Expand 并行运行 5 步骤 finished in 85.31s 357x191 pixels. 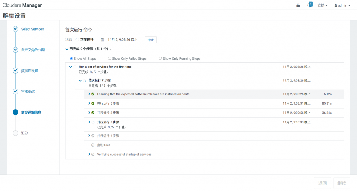tap(89, 103)
